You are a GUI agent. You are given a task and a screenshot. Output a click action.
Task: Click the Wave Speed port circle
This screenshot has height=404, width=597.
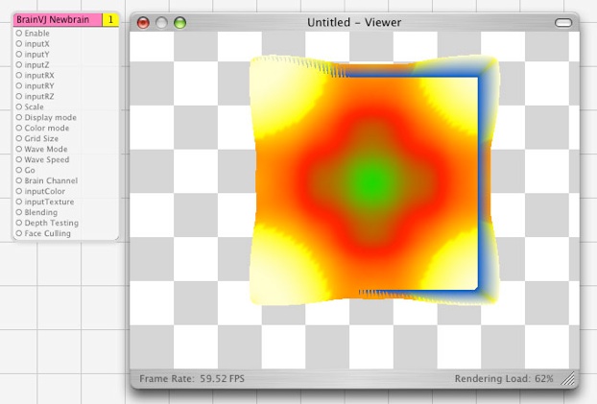[x=18, y=159]
